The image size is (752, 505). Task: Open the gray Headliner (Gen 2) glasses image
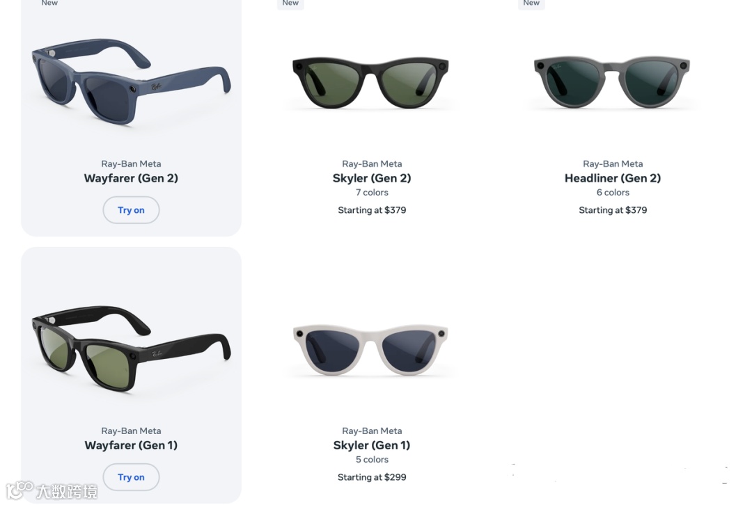(612, 82)
